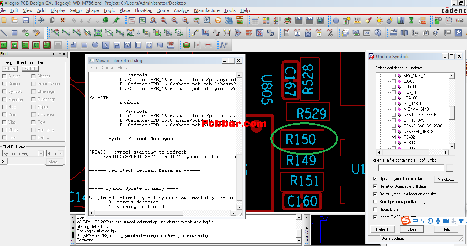
Task: Click the symbol list scroll up arrow
Action: tap(452, 76)
